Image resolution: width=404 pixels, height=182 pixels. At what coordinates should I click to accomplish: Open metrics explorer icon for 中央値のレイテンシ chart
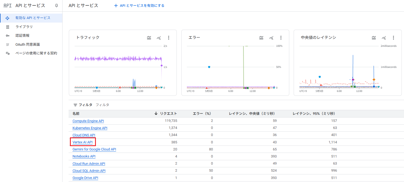tap(384, 38)
